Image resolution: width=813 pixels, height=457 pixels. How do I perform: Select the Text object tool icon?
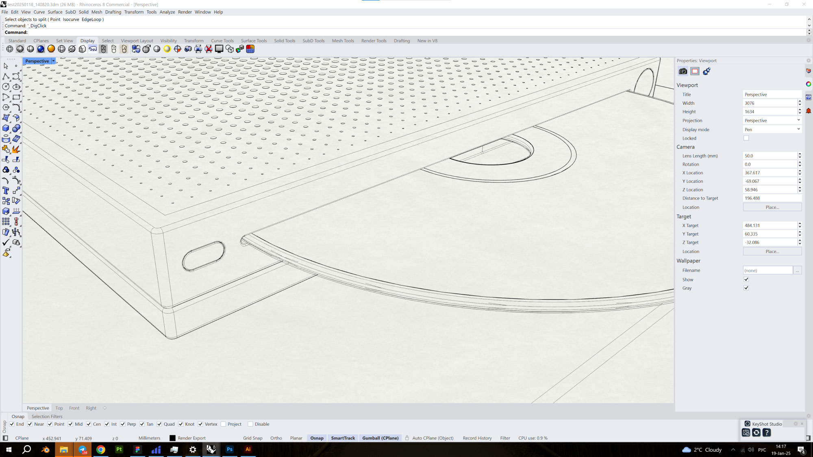click(6, 191)
